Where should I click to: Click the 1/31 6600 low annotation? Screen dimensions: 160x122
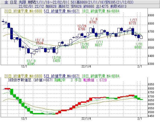pos(138,46)
